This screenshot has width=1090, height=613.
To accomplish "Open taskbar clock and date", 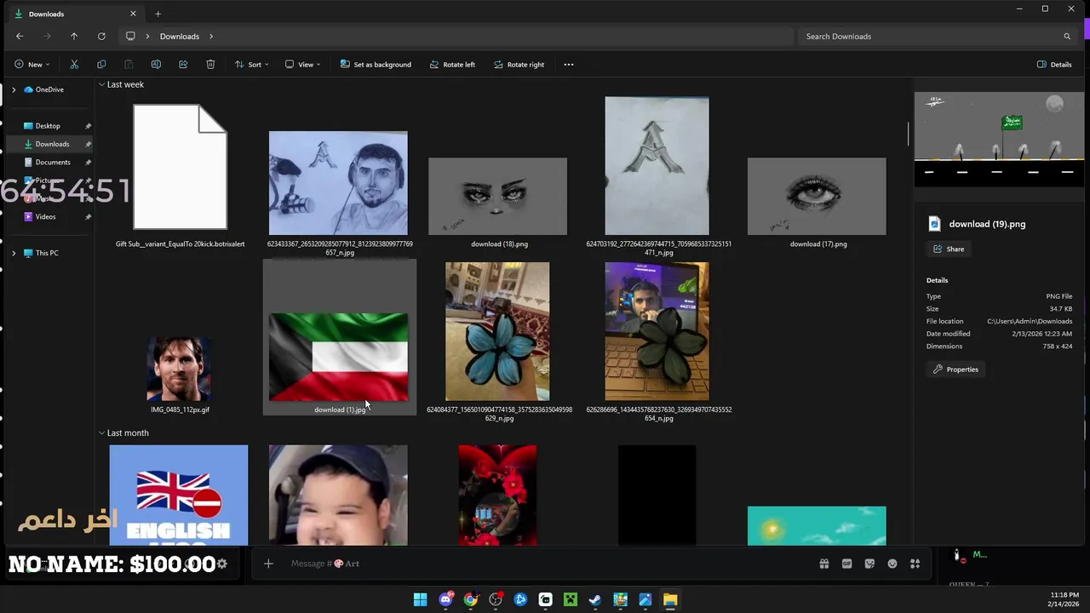I will click(x=1064, y=599).
